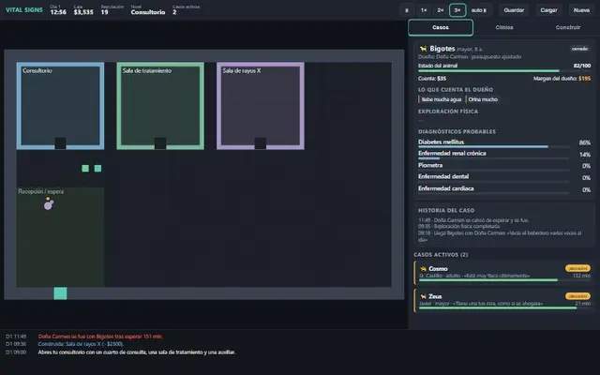The image size is (600, 375).
Task: Click the Abres tu consultorio log line
Action: point(137,352)
